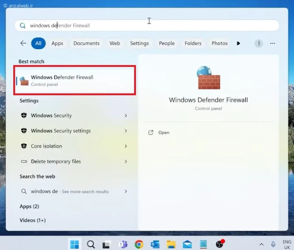
Task: Click the user profile avatar icon
Action: tap(259, 43)
